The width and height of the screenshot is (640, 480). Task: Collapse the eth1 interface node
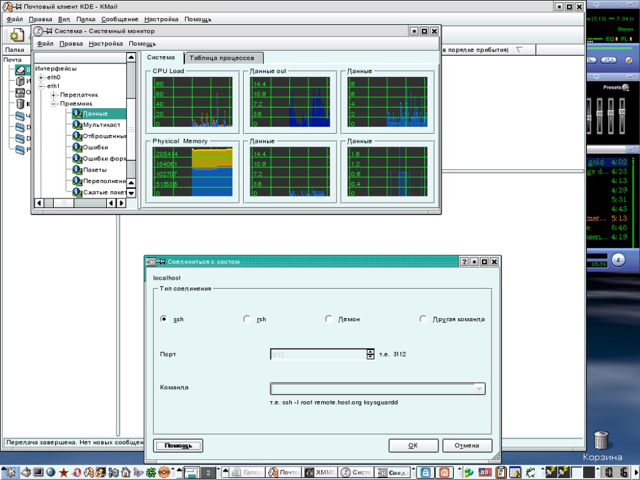click(41, 86)
